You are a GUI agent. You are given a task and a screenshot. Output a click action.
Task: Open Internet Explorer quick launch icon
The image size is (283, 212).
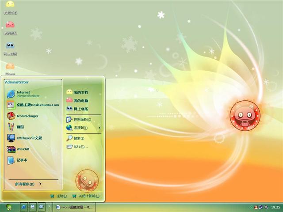click(24, 207)
